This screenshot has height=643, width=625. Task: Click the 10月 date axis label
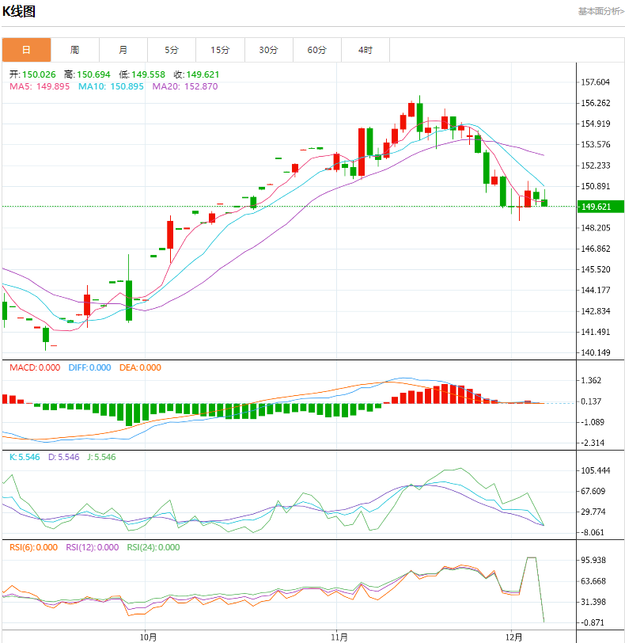(148, 637)
